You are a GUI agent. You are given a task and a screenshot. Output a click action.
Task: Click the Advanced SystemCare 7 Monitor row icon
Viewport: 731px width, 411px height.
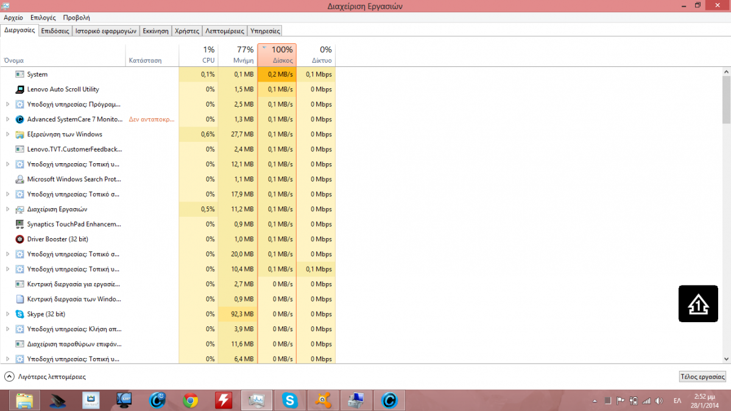point(19,119)
